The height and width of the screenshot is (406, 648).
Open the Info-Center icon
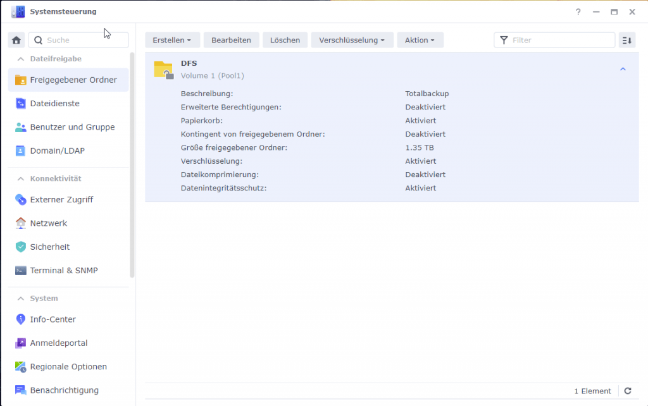click(x=22, y=319)
